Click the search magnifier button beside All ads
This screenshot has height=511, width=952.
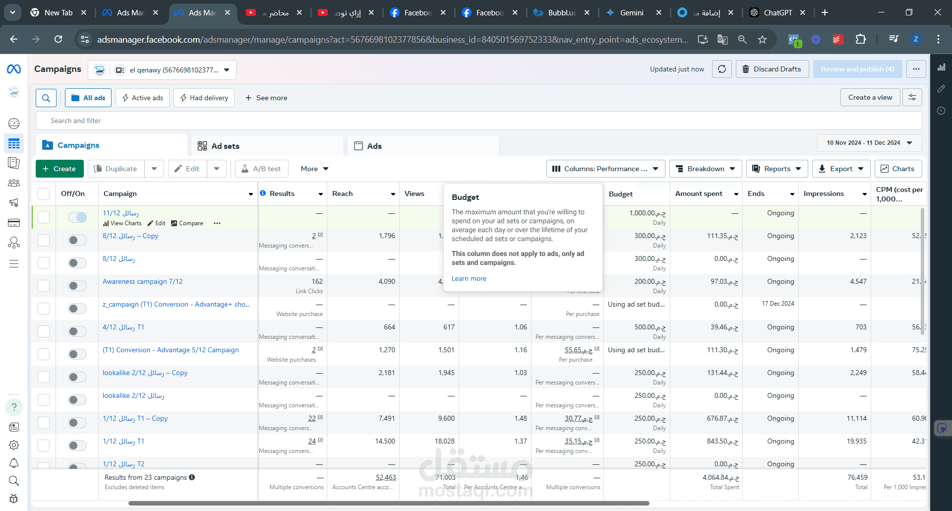(46, 98)
